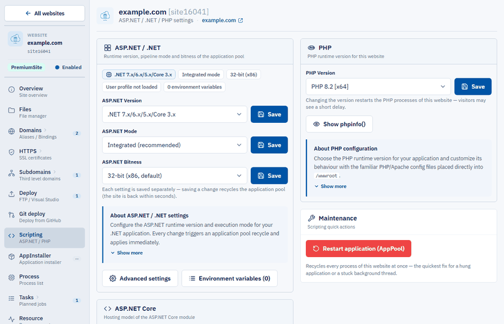The image size is (504, 324).
Task: Click the Subdomains network icon
Action: coord(11,173)
